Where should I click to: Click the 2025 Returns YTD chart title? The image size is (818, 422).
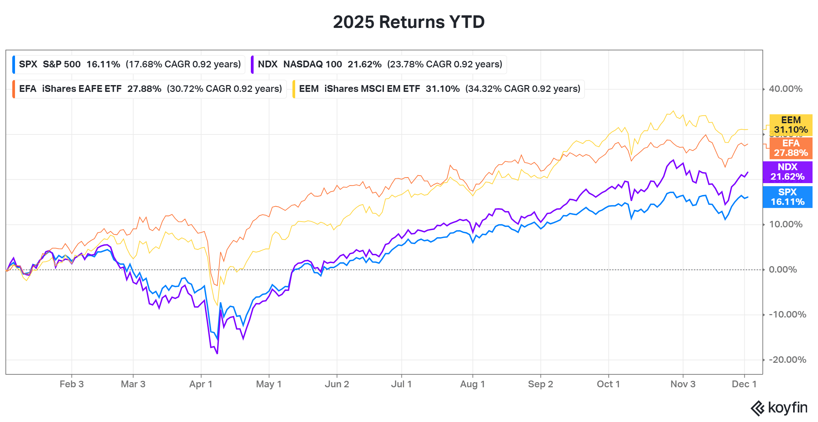click(x=409, y=22)
